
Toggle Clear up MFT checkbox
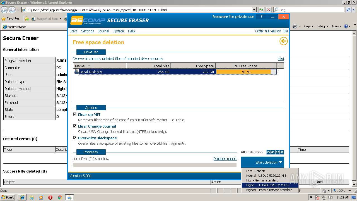coord(75,114)
